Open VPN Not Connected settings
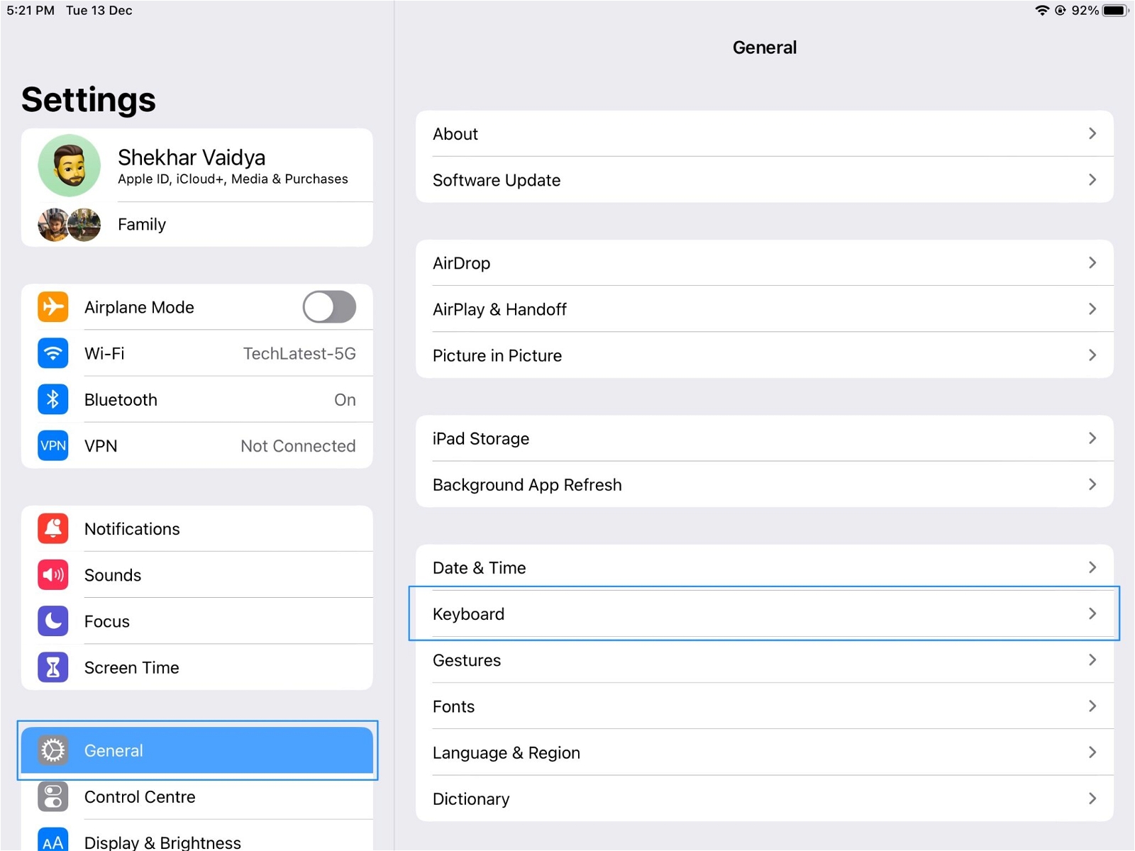 [x=197, y=445]
